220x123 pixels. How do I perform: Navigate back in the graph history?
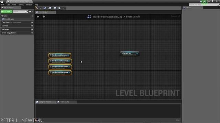(x=38, y=17)
